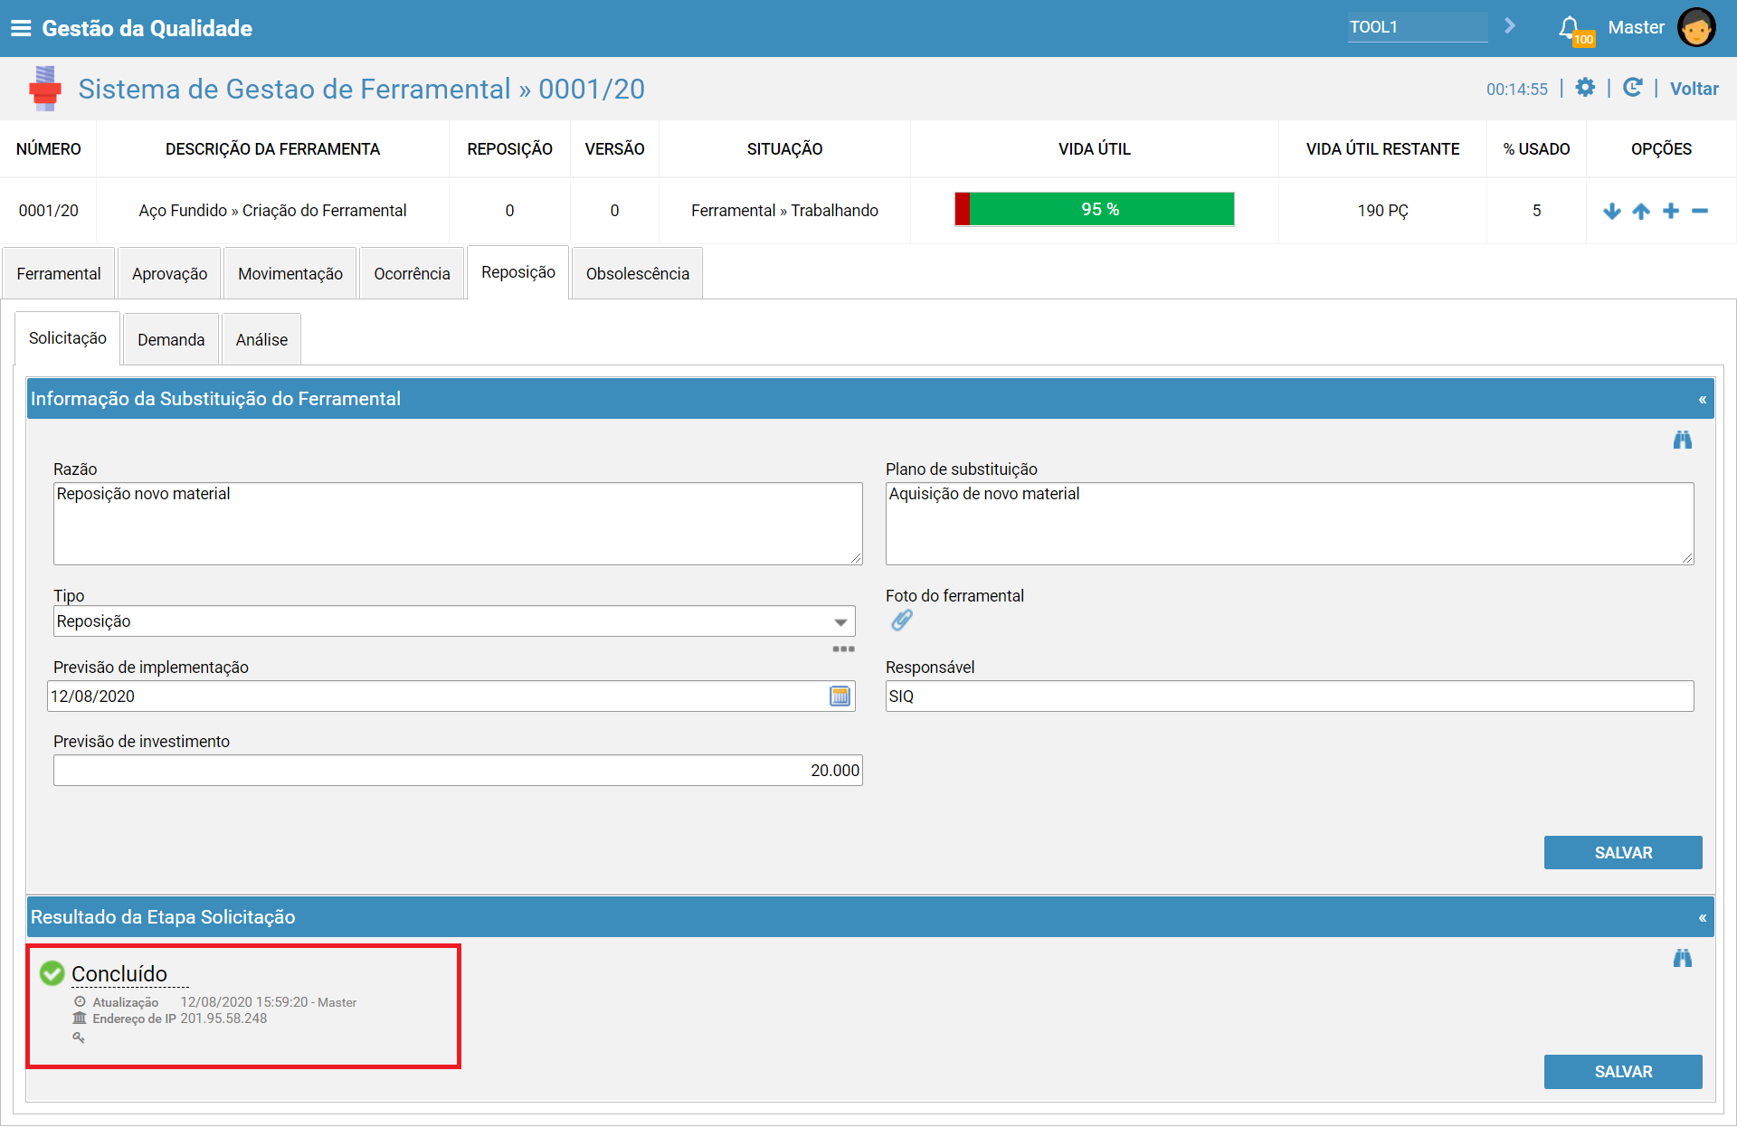This screenshot has width=1737, height=1137.
Task: Open the Master user avatar
Action: coord(1696,27)
